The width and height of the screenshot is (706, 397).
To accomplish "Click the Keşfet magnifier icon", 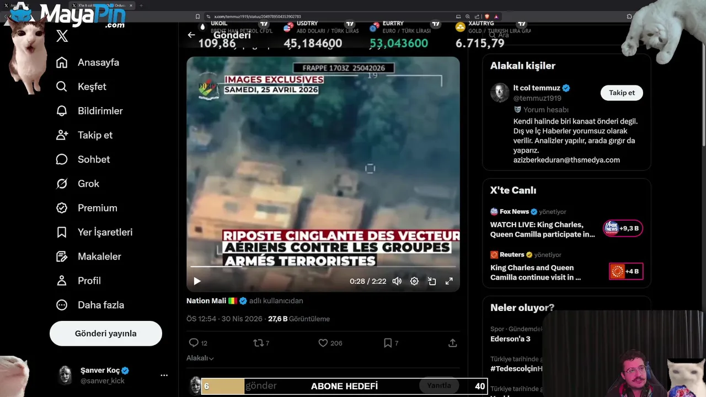I will pos(62,87).
